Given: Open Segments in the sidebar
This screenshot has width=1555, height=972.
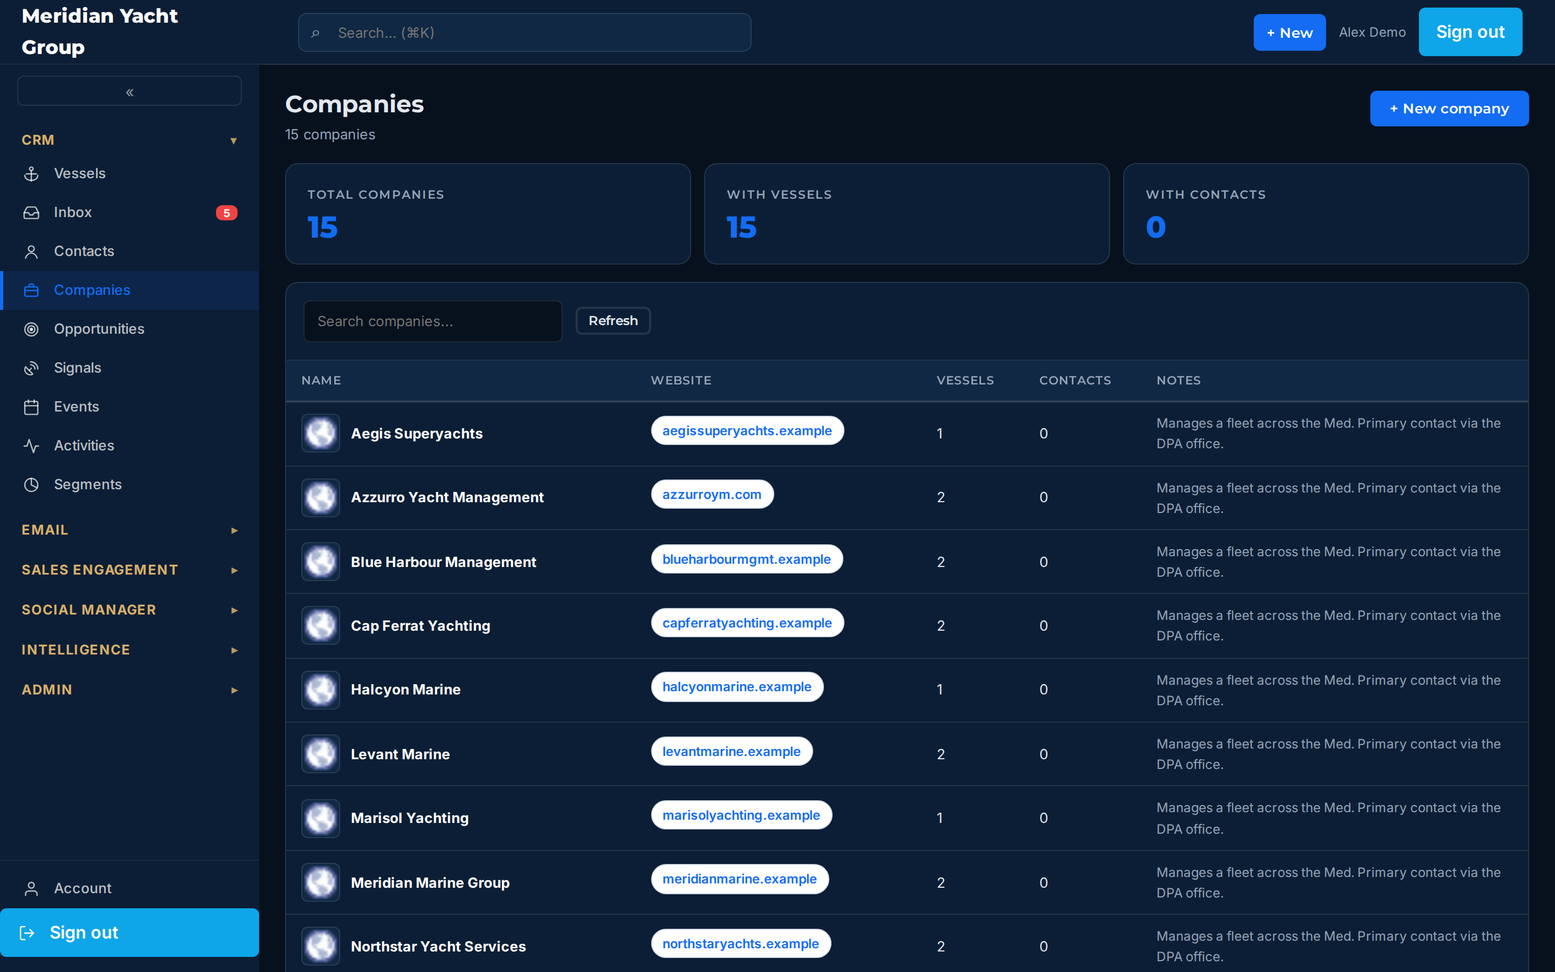Looking at the screenshot, I should pyautogui.click(x=130, y=485).
